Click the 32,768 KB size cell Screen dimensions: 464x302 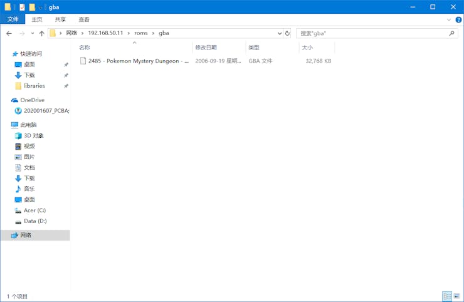click(319, 61)
